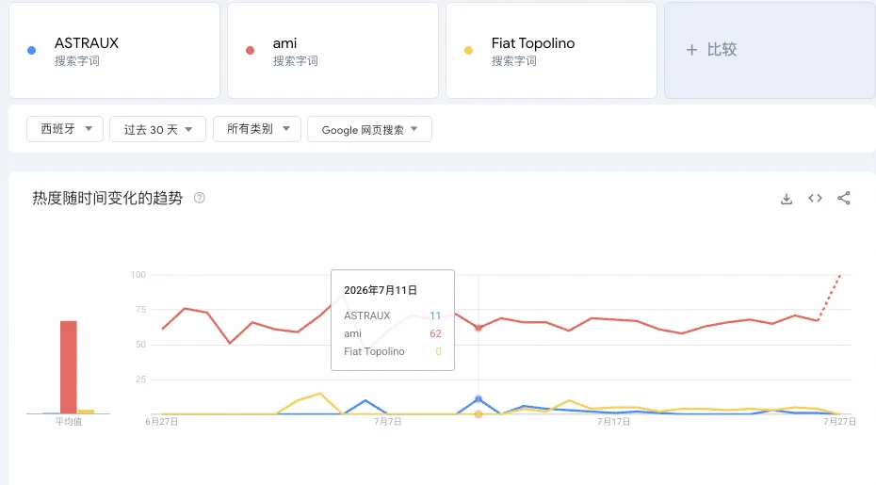Click the plus icon in 比较 card
Screen dimensions: 876x485
pos(691,50)
